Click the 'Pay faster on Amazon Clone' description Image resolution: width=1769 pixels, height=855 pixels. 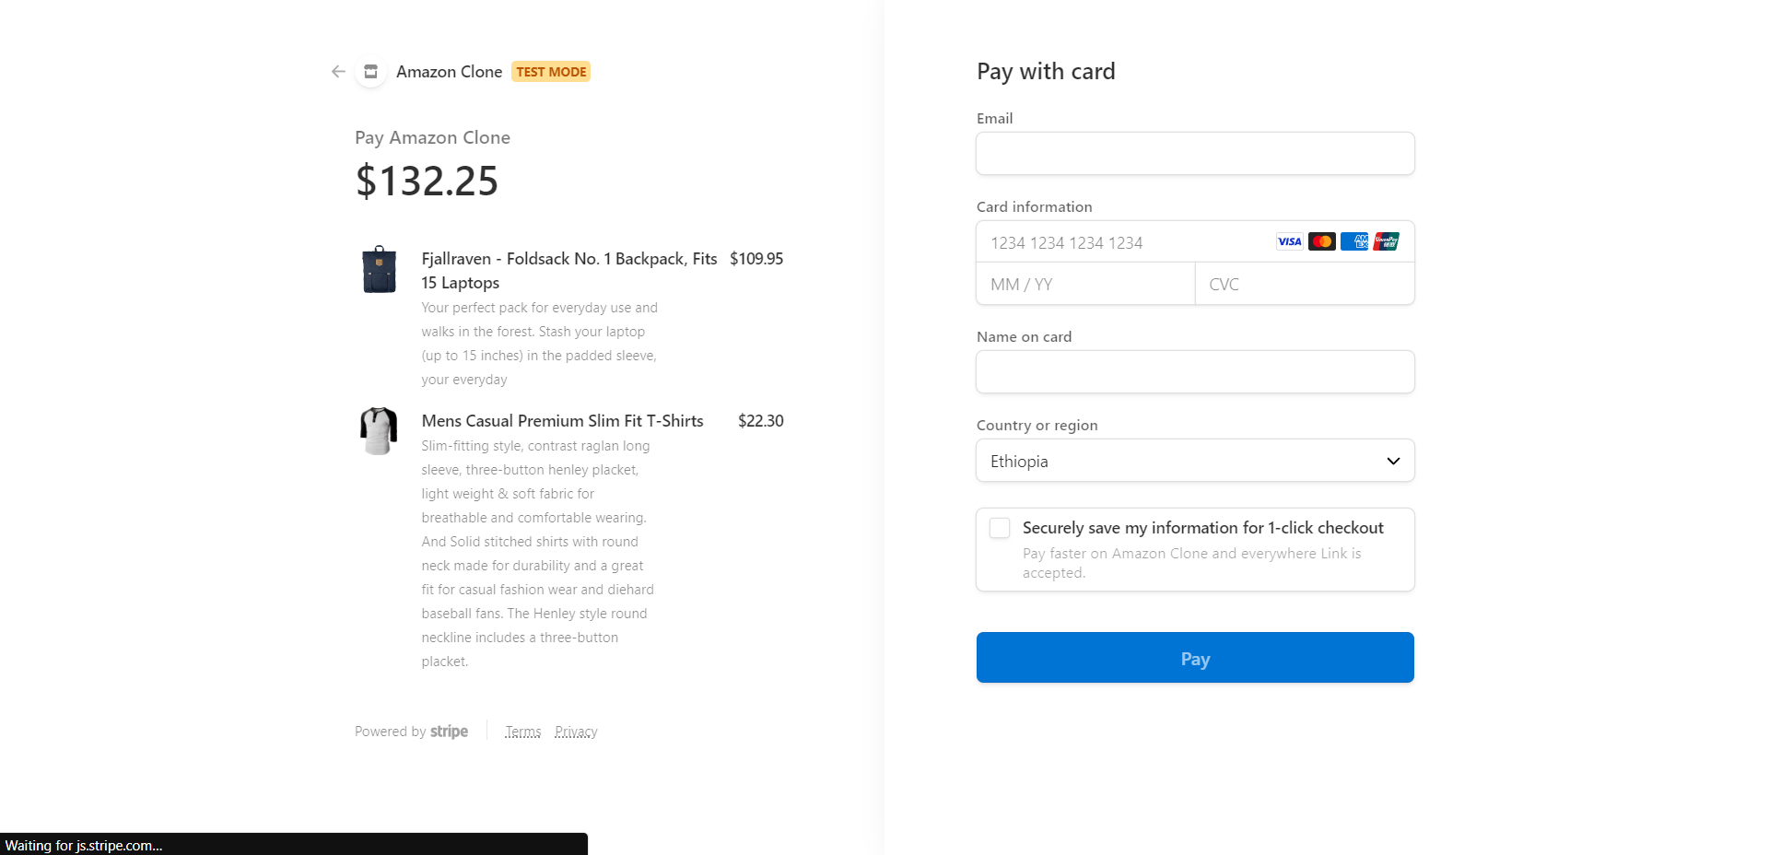(x=1191, y=563)
